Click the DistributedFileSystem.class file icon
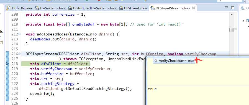 click(x=70, y=8)
